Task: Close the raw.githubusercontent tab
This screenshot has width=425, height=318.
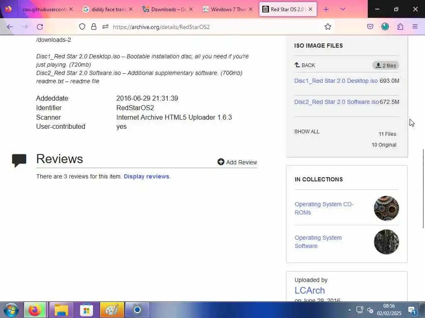Action: tap(71, 9)
